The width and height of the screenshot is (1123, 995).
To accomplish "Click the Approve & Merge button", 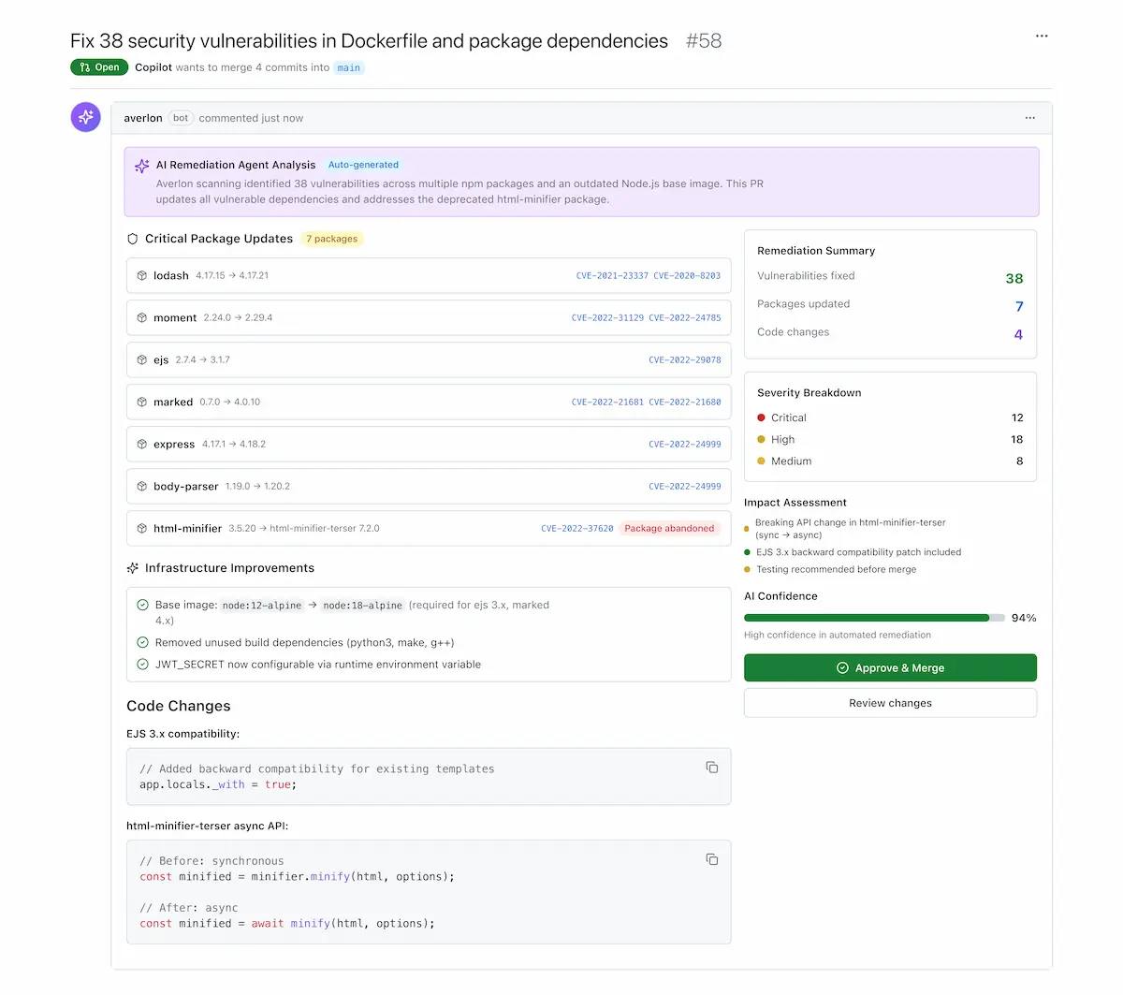I will (x=889, y=667).
